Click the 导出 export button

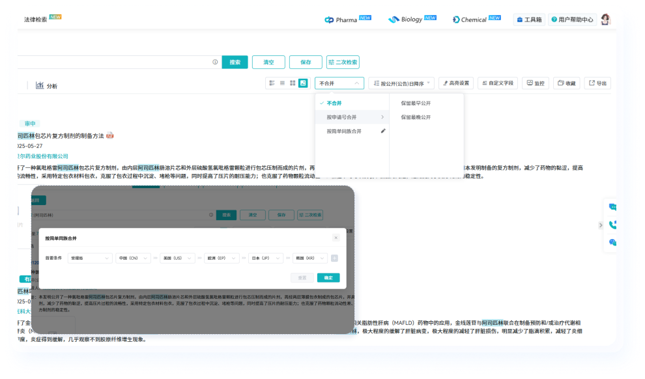[597, 83]
